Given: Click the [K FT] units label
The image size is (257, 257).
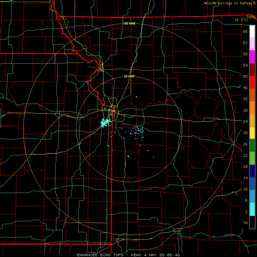Looking at the screenshot, I should [241, 20].
